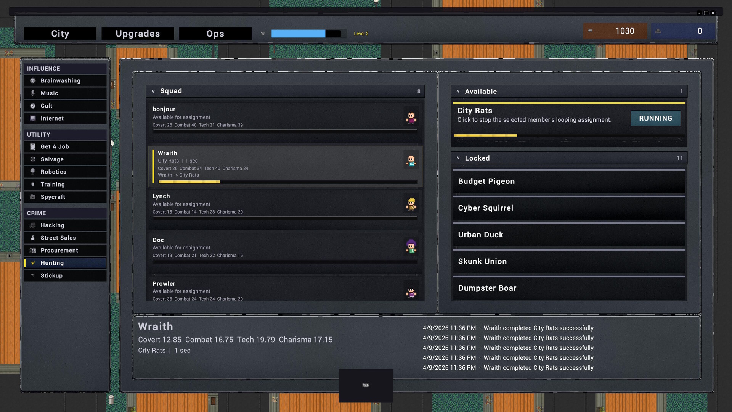Click the Robotics sidebar icon
Image resolution: width=732 pixels, height=412 pixels.
(x=33, y=172)
